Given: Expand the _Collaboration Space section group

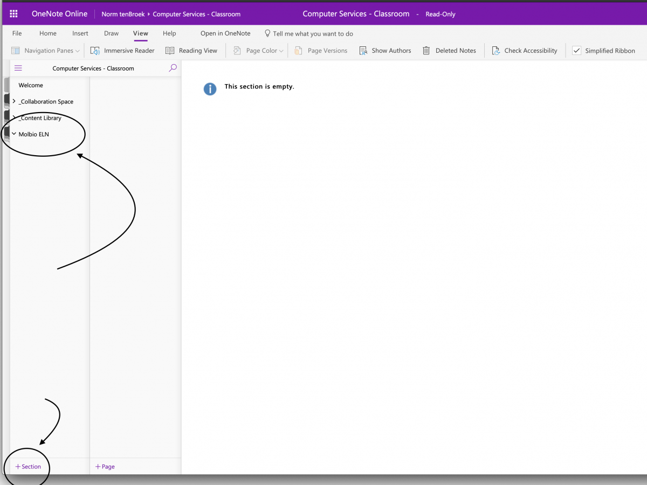Looking at the screenshot, I should (x=14, y=101).
